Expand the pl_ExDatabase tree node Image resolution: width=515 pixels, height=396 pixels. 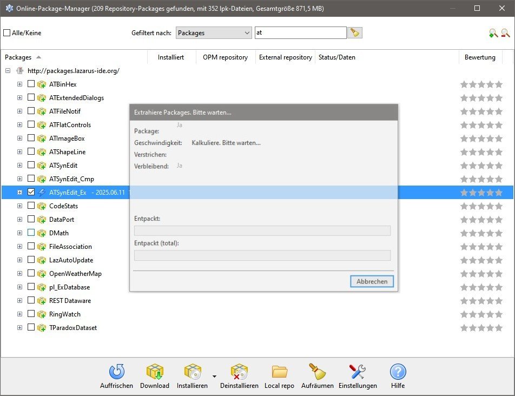point(19,287)
